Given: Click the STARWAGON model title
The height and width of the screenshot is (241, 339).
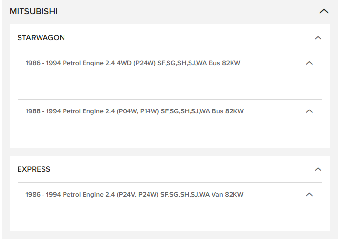Looking at the screenshot, I should click(41, 38).
